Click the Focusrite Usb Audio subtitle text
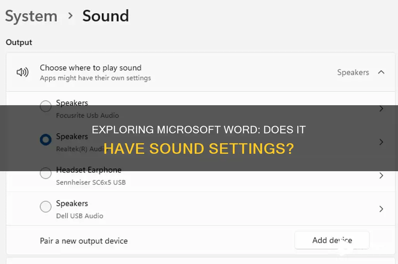This screenshot has height=264, width=398. pos(87,115)
